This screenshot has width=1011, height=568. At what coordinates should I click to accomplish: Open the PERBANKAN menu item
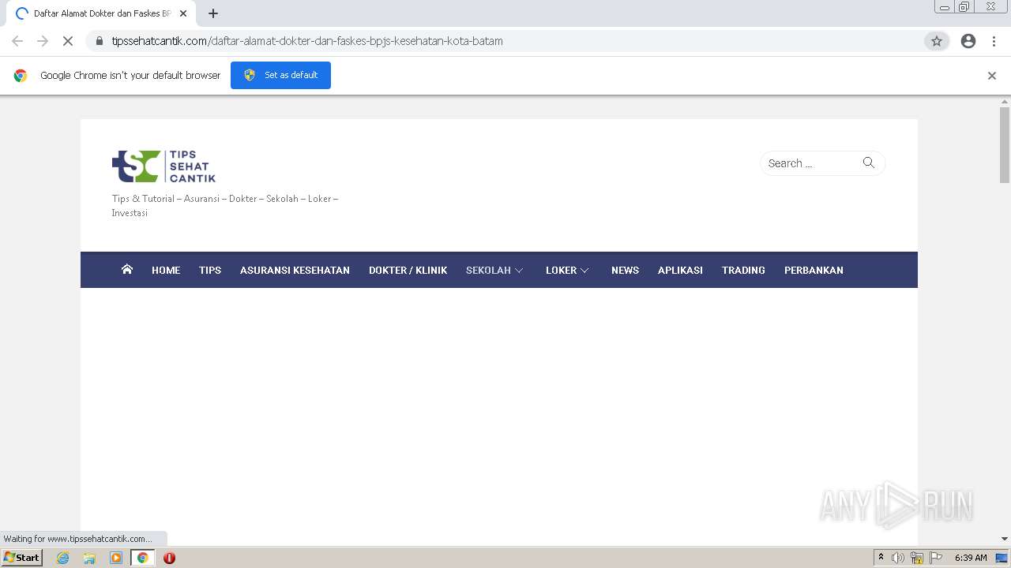(814, 270)
